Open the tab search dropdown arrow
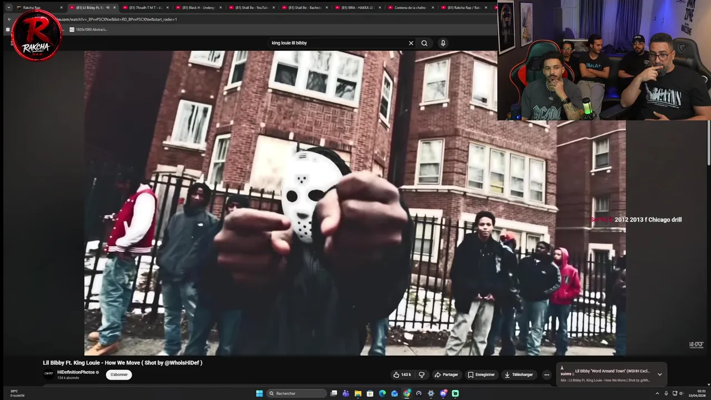 coord(9,7)
